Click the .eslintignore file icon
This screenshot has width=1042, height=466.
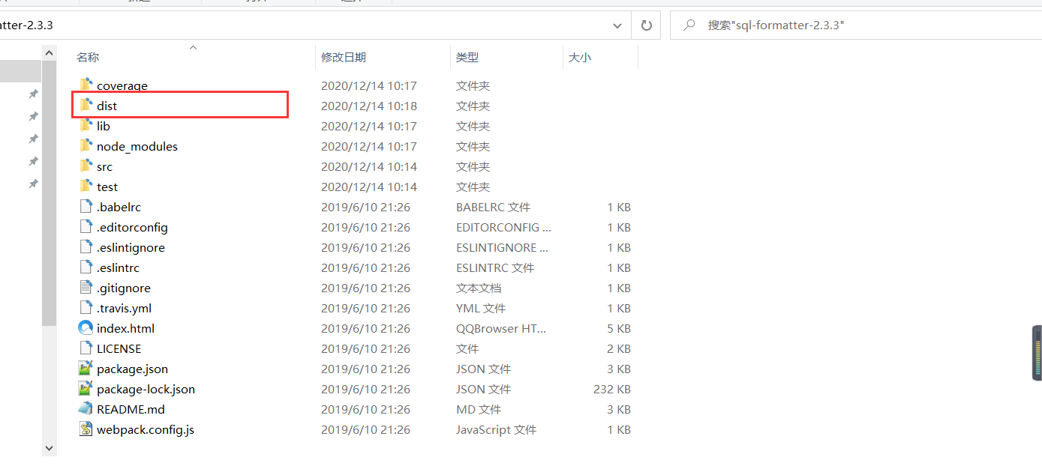[86, 247]
